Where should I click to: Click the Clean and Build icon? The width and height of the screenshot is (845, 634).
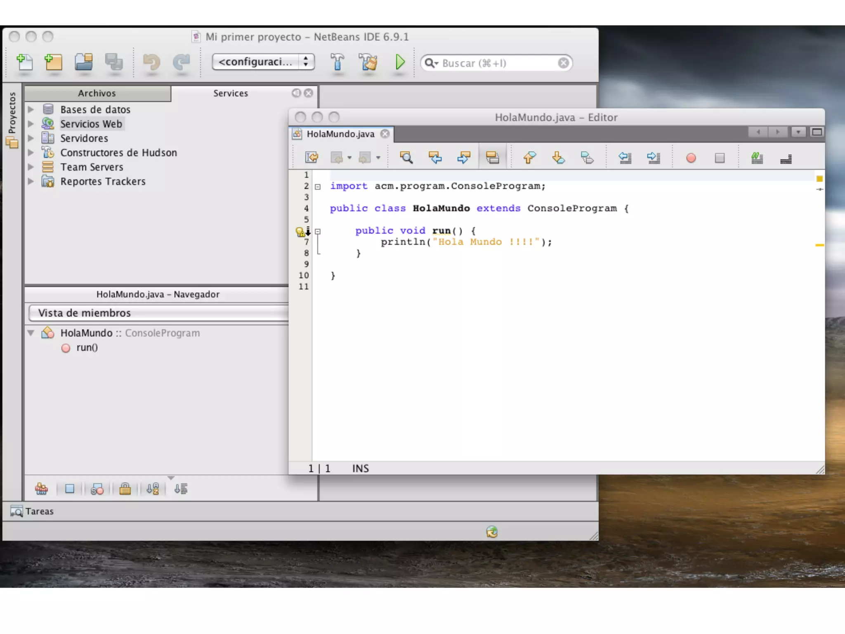pyautogui.click(x=368, y=62)
